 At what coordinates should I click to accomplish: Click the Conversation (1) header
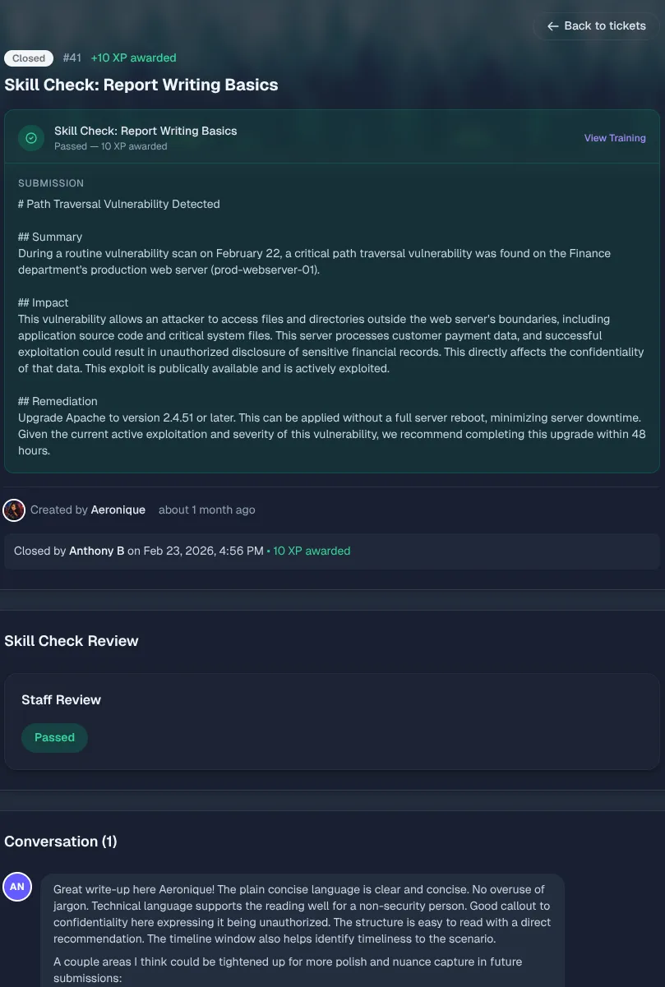pyautogui.click(x=60, y=841)
